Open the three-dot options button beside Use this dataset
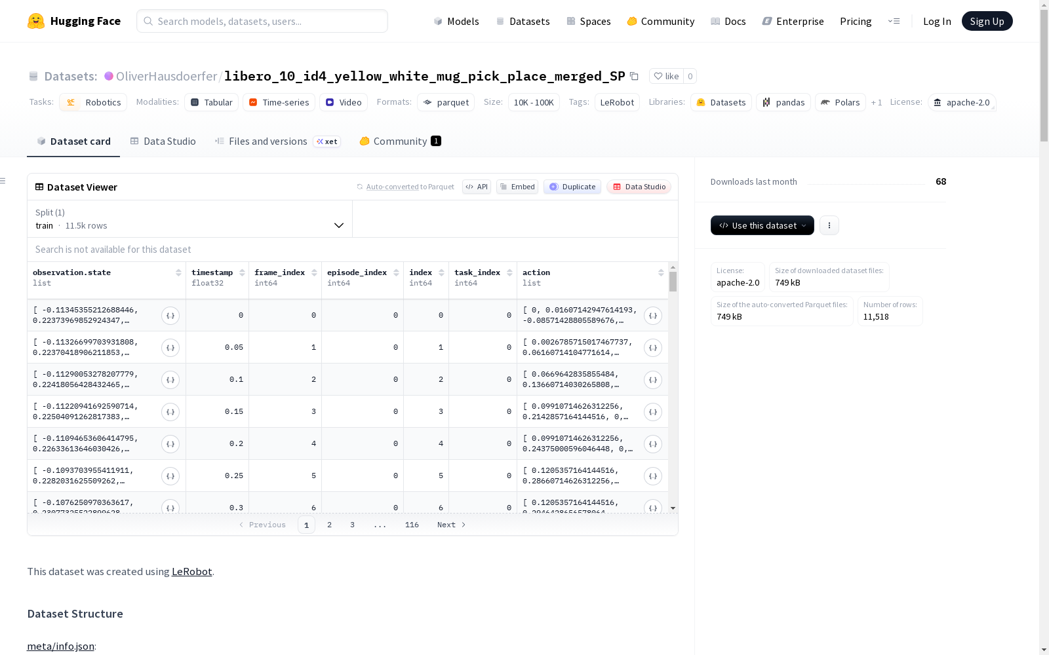 click(x=829, y=225)
